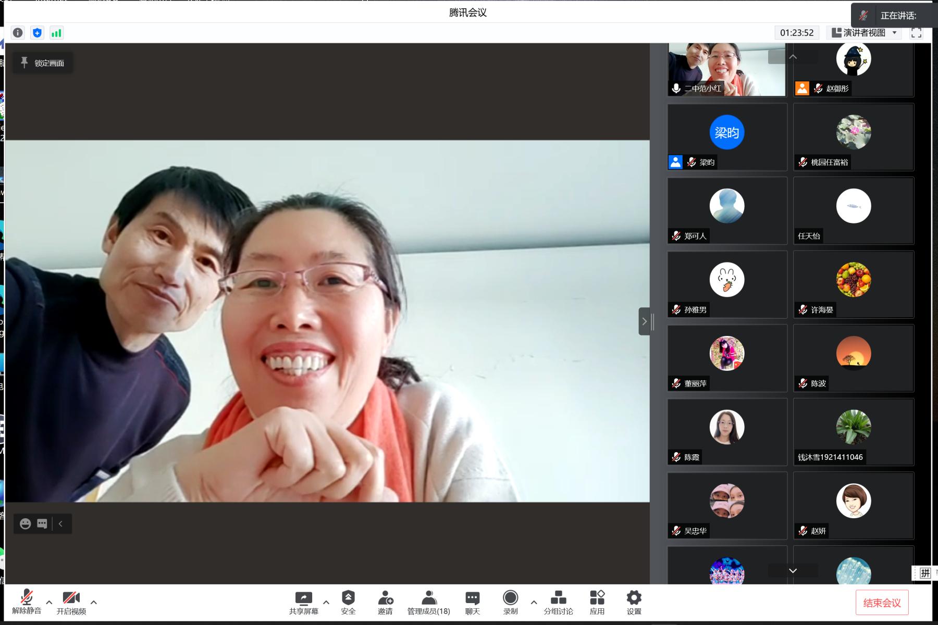
Task: Collapse the participant video side panel
Action: [x=645, y=321]
